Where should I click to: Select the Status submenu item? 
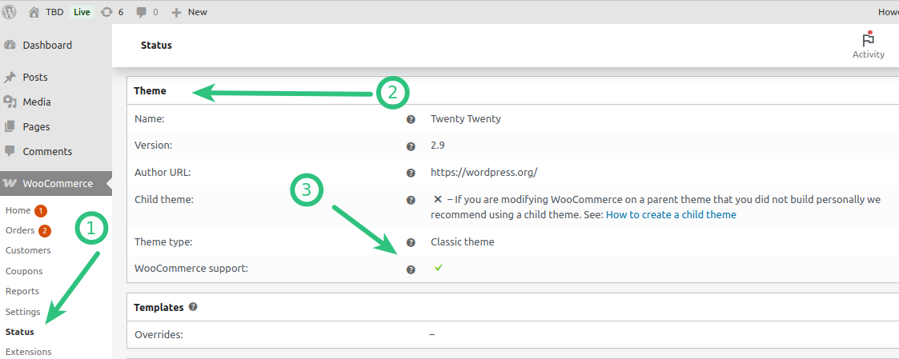pos(19,332)
